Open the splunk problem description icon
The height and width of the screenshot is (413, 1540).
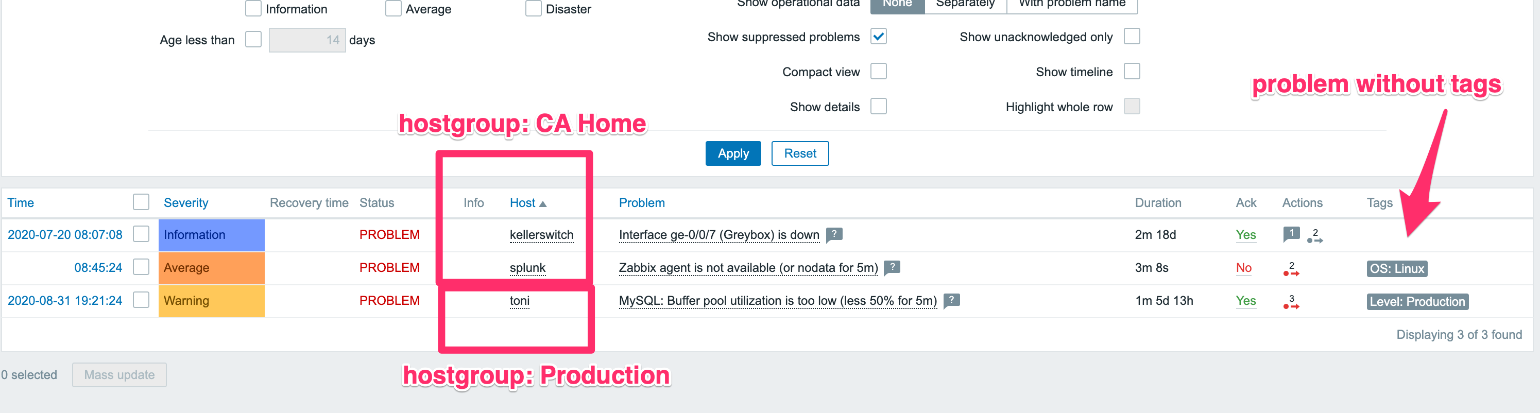click(892, 267)
